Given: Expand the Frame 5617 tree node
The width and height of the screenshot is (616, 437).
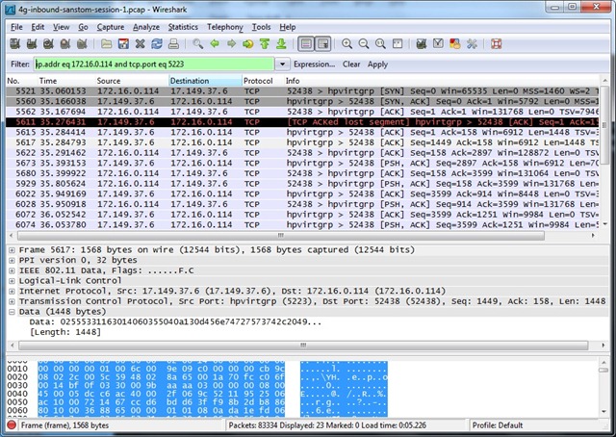Looking at the screenshot, I should 12,250.
